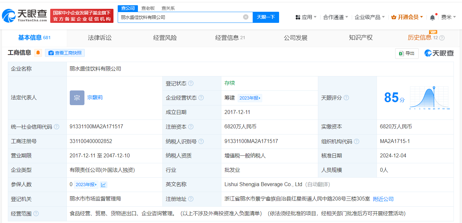The image size is (462, 223).
Task: Open legal representative 宗馥莉 link
Action: [95, 98]
